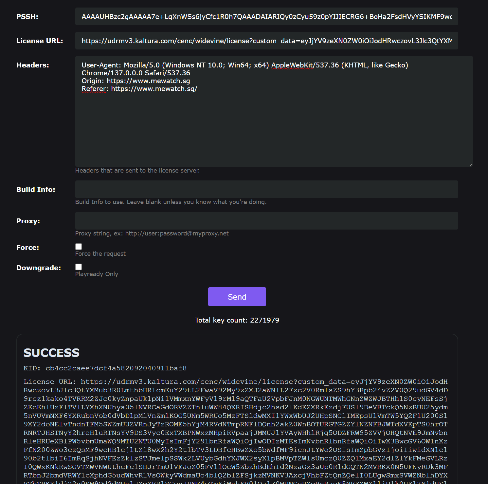
Task: Grab the Headers textarea resize handle
Action: click(471, 165)
